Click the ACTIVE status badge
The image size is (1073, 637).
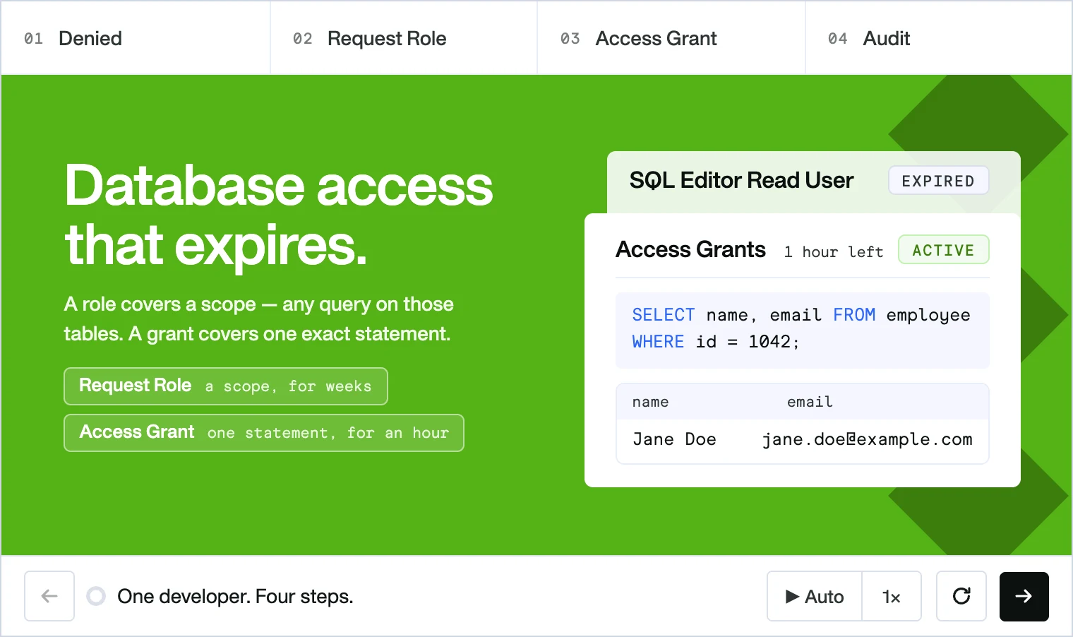(x=943, y=250)
